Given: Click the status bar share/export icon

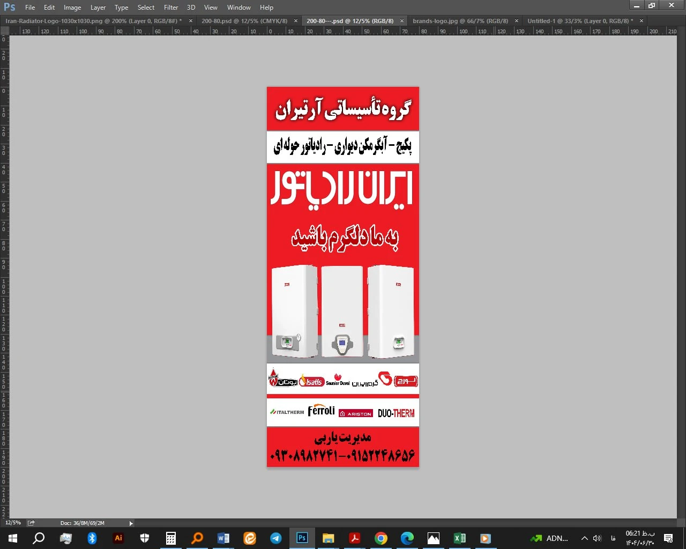Looking at the screenshot, I should tap(31, 523).
